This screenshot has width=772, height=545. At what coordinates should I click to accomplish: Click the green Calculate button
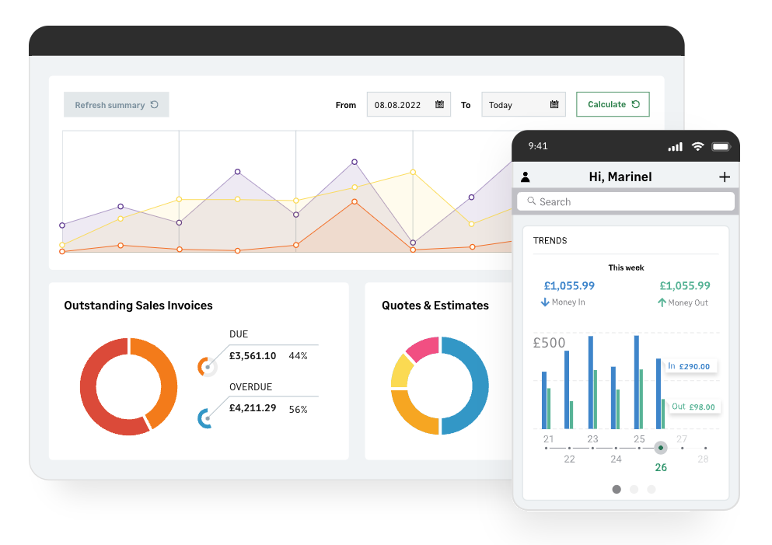coord(613,104)
